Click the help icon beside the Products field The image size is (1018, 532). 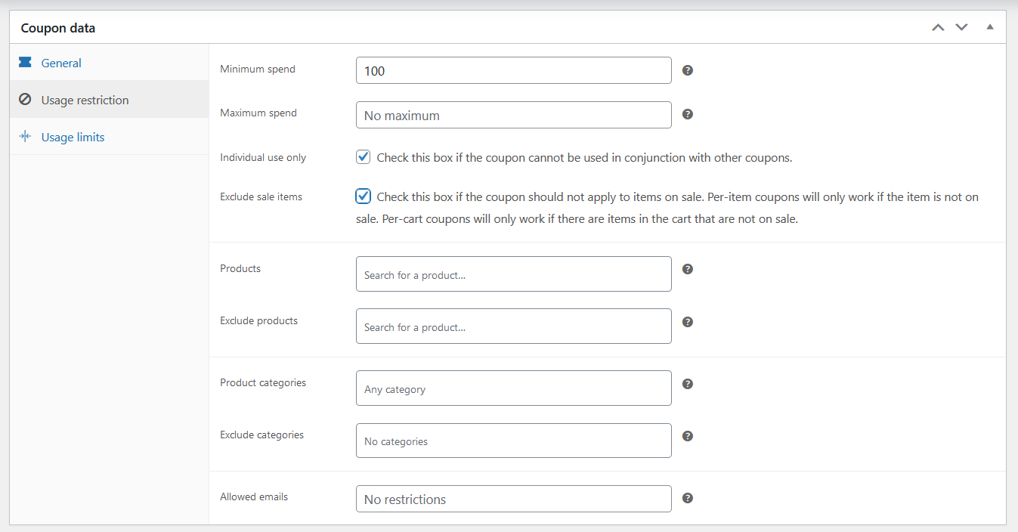pyautogui.click(x=688, y=269)
